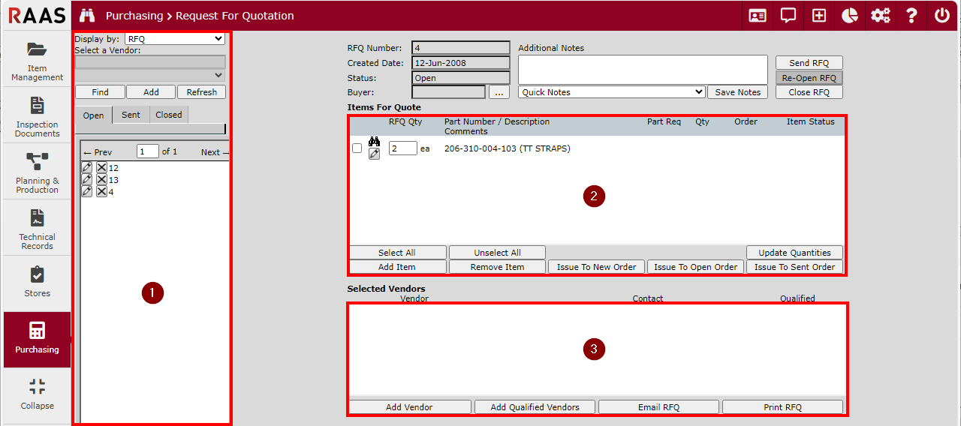
Task: Switch to the Closed tab
Action: 169,115
